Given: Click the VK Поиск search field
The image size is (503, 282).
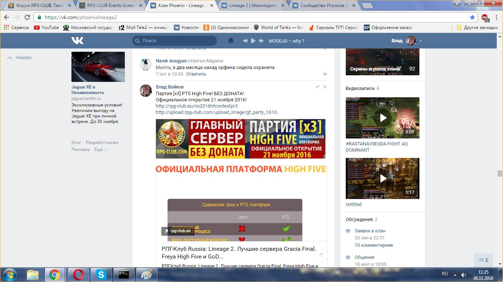Looking at the screenshot, I should click(175, 41).
